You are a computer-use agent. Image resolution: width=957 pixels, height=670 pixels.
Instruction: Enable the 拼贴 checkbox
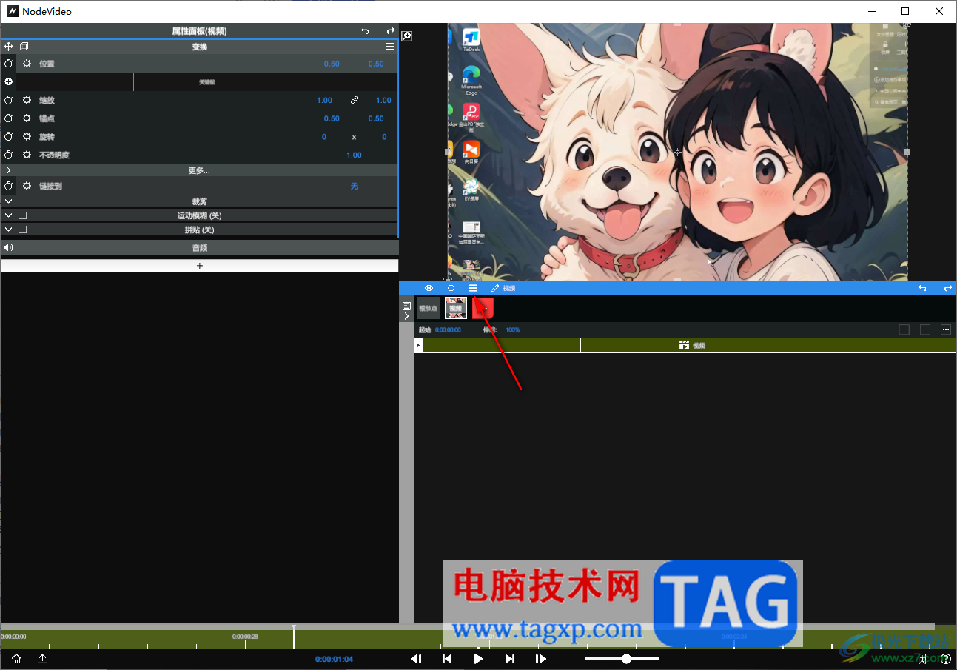coord(22,230)
